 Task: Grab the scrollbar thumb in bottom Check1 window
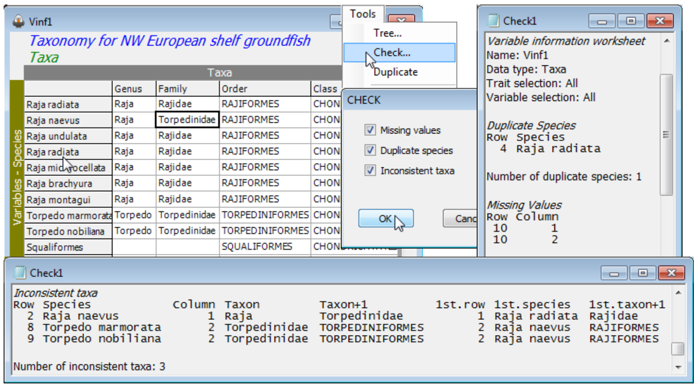coord(678,349)
